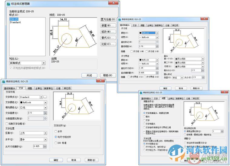Screen dimensions: 230x166
Task: Select Standard in the 样式 list
Action: pyautogui.click(x=15, y=22)
